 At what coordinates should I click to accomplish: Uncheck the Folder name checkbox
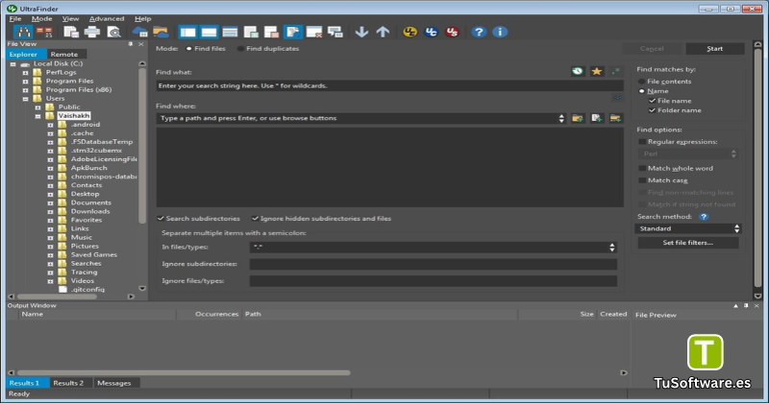click(652, 110)
